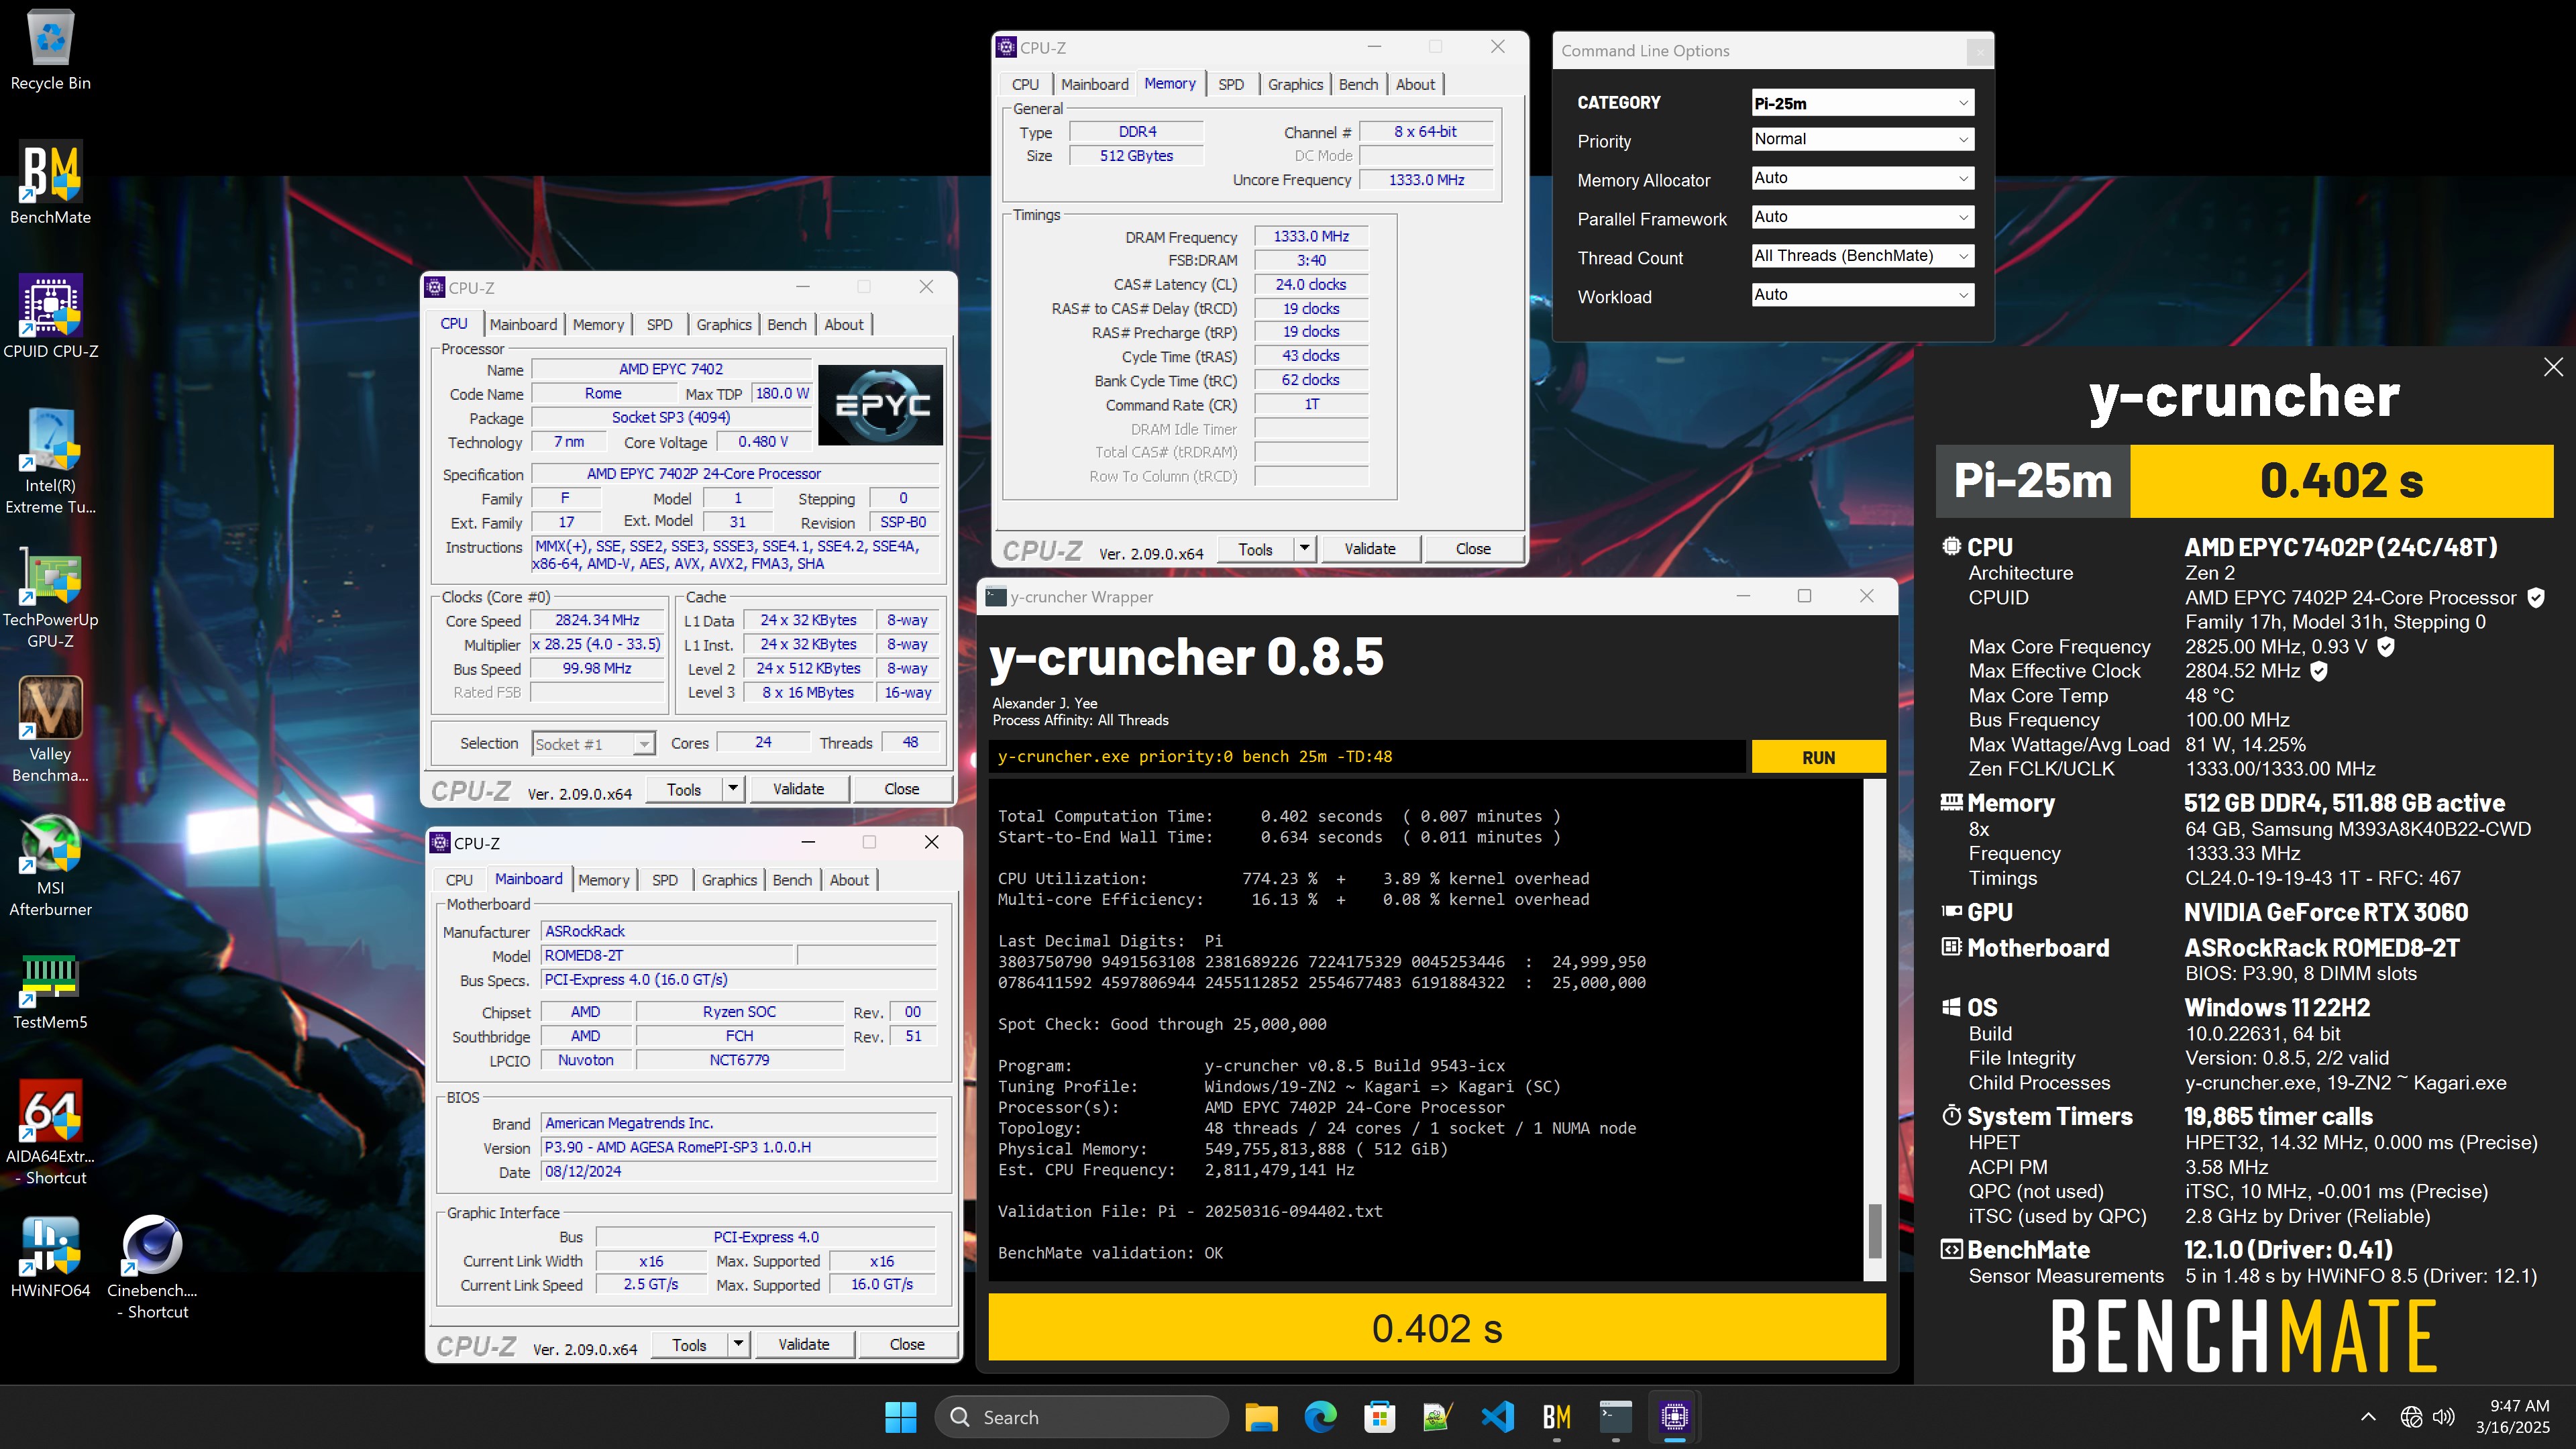The height and width of the screenshot is (1449, 2576).
Task: Open Cinebench shortcut on desktop
Action: click(152, 1267)
